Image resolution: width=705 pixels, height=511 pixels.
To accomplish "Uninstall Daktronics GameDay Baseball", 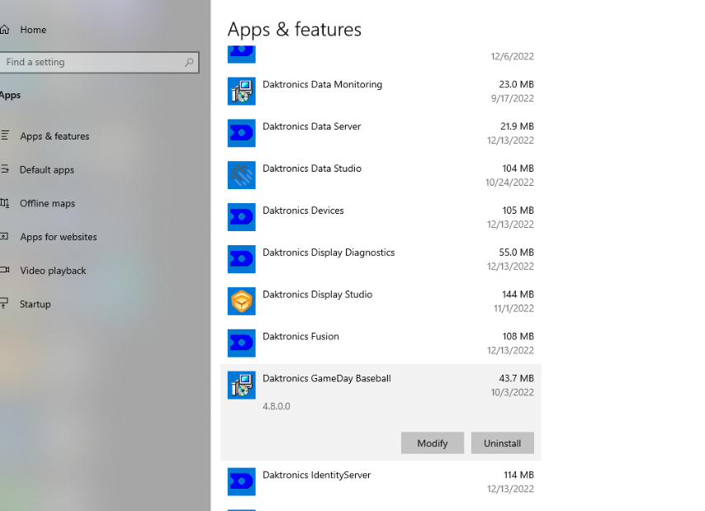I will click(502, 443).
